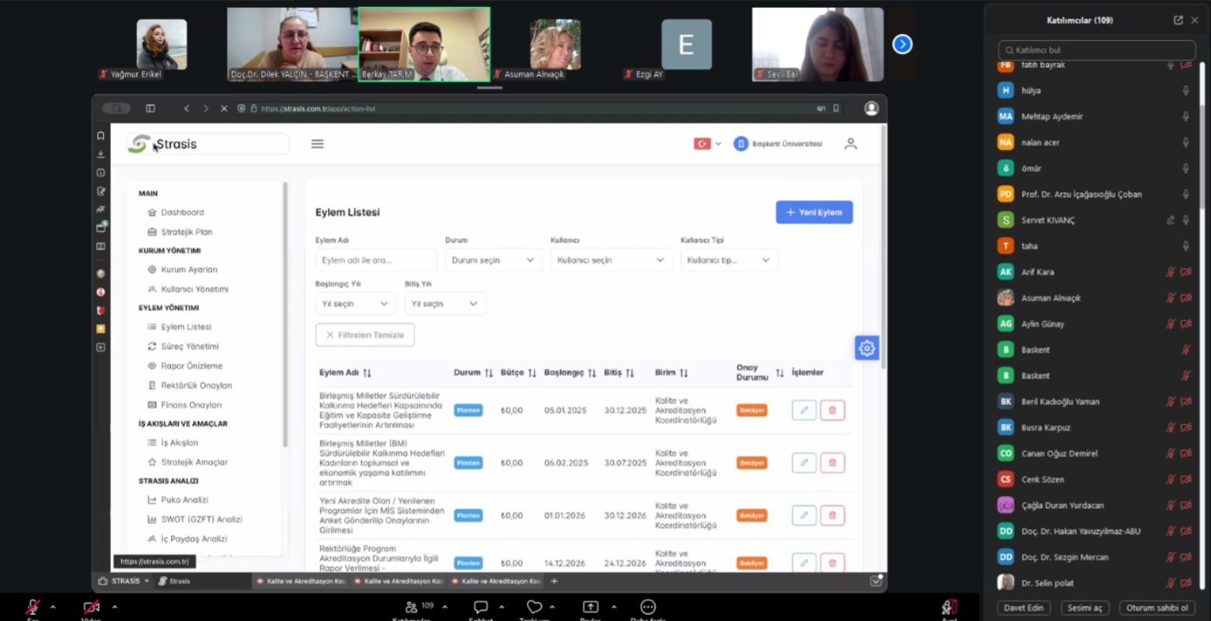Click the Eylem adı ile ara search field

coord(375,261)
